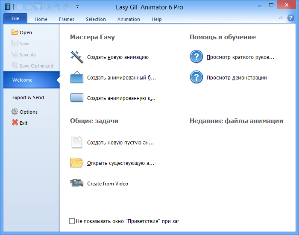
Task: Click 'Create from Video' link
Action: 108,184
